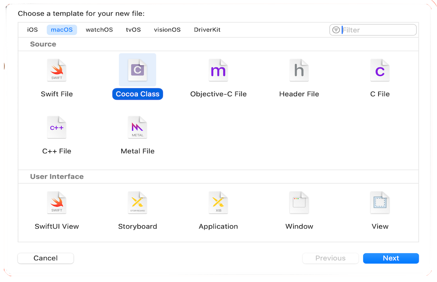Choose the C File template icon

(380, 70)
